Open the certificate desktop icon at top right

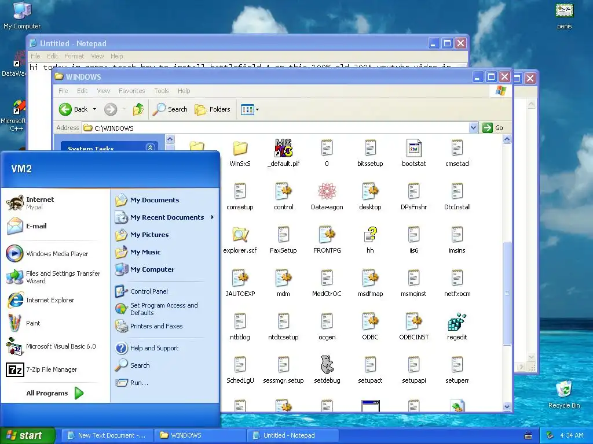pos(564,15)
